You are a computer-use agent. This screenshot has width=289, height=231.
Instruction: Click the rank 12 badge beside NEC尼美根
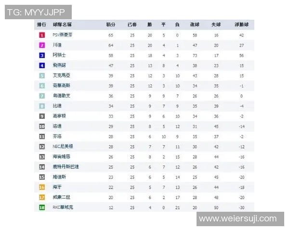click(42, 146)
